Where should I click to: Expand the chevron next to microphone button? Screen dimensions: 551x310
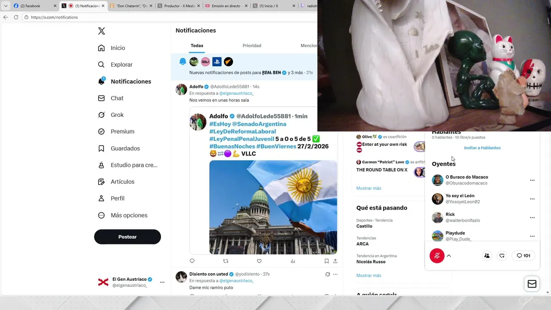(x=449, y=256)
